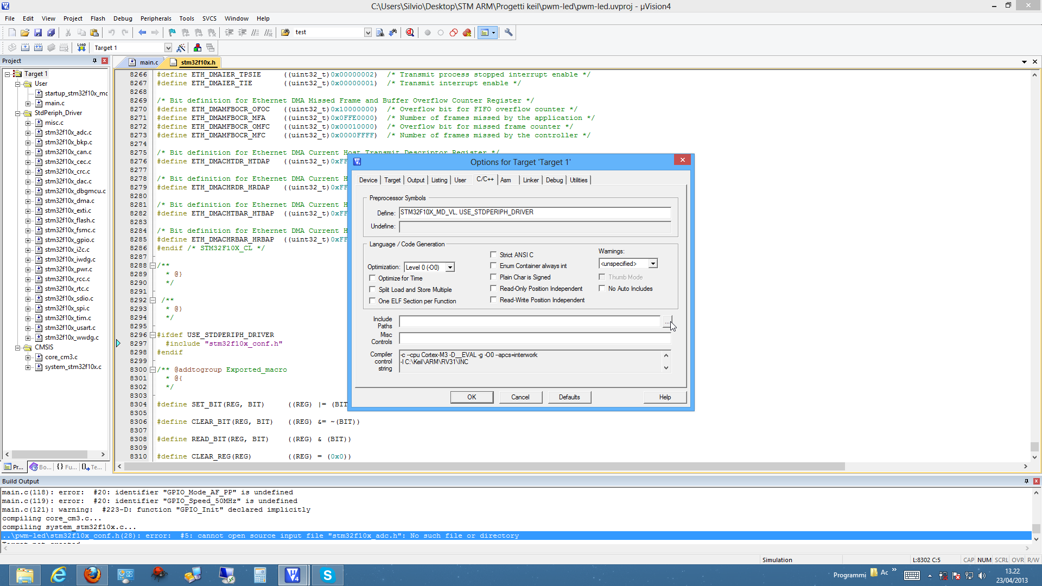Click the Open file toolbar icon
The height and width of the screenshot is (586, 1042).
(25, 33)
